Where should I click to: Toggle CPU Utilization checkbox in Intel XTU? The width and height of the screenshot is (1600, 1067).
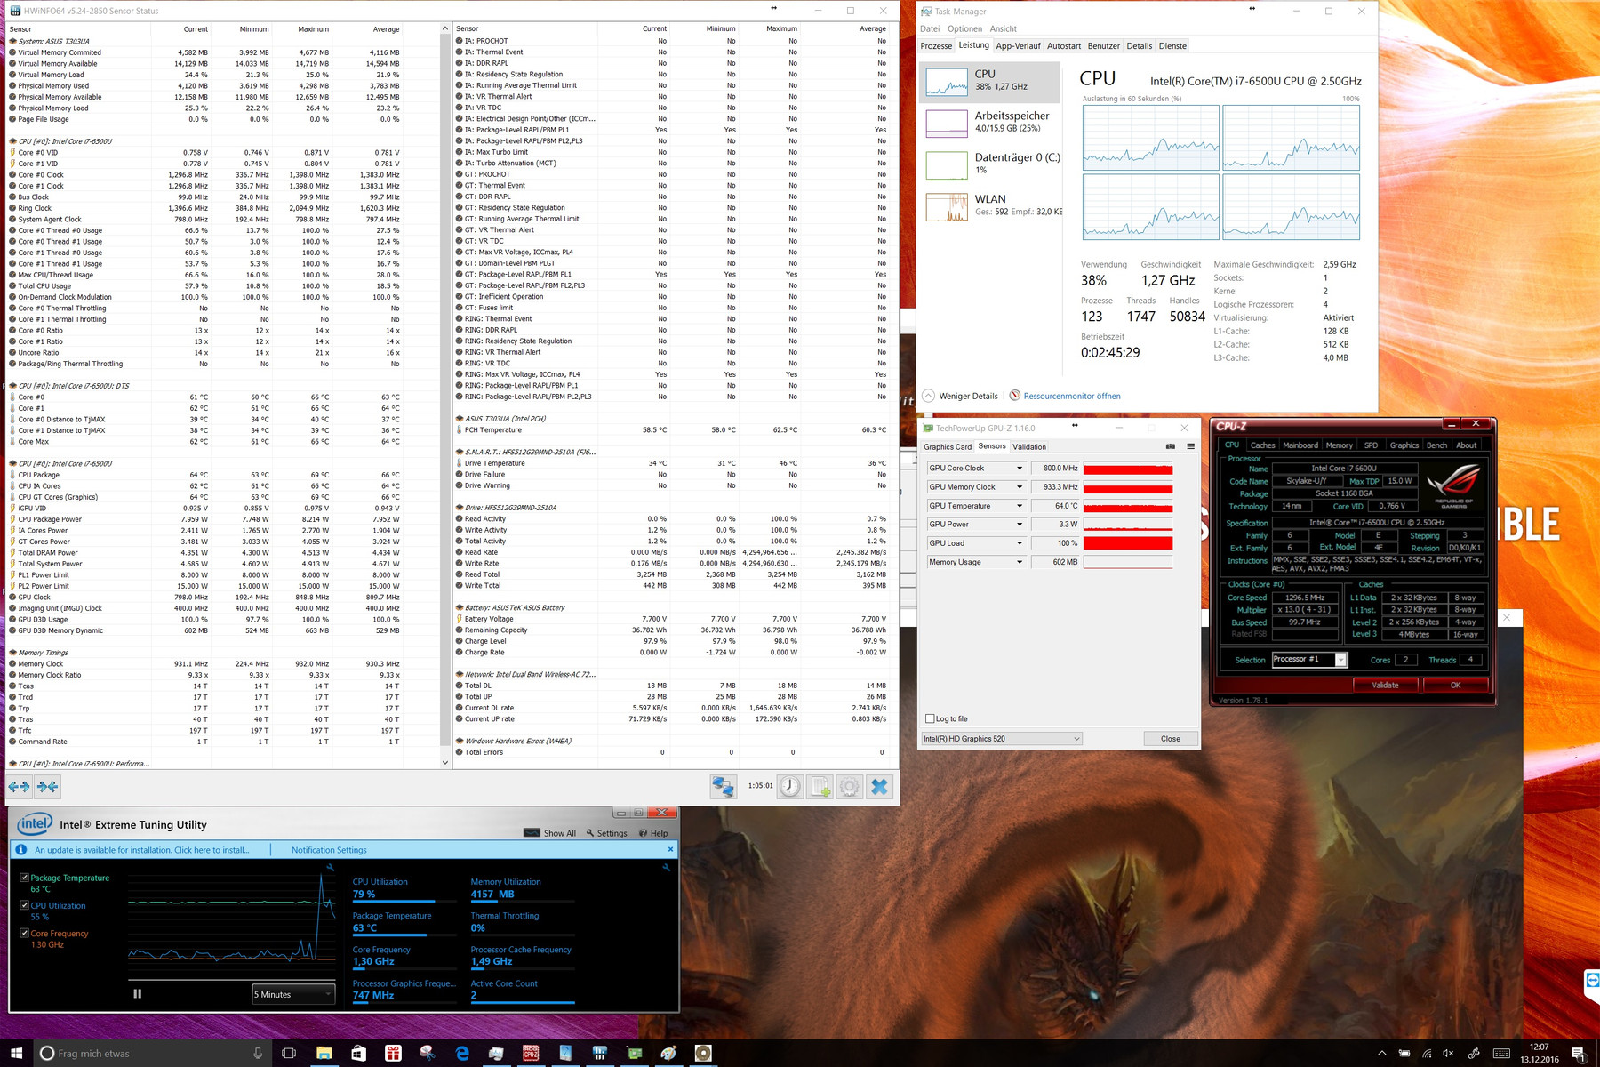click(25, 905)
